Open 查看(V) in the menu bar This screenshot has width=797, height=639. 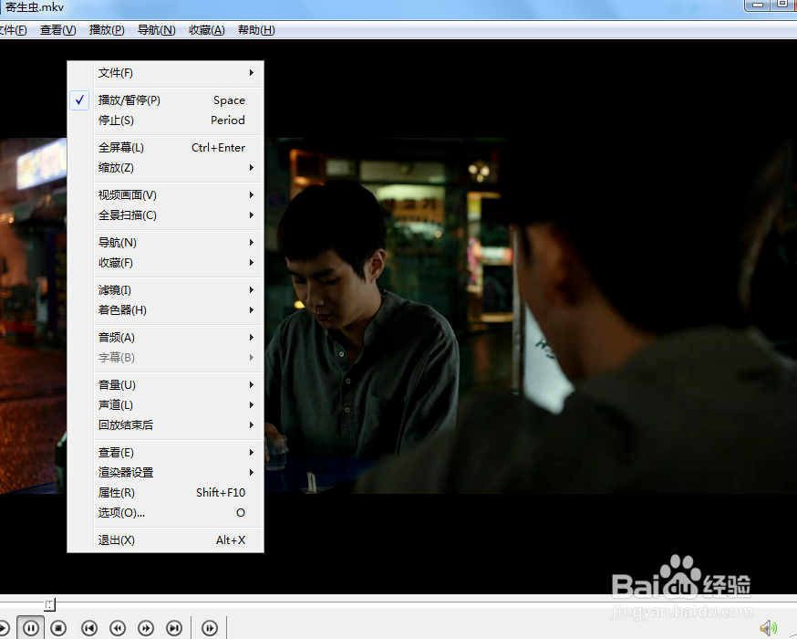pyautogui.click(x=58, y=30)
